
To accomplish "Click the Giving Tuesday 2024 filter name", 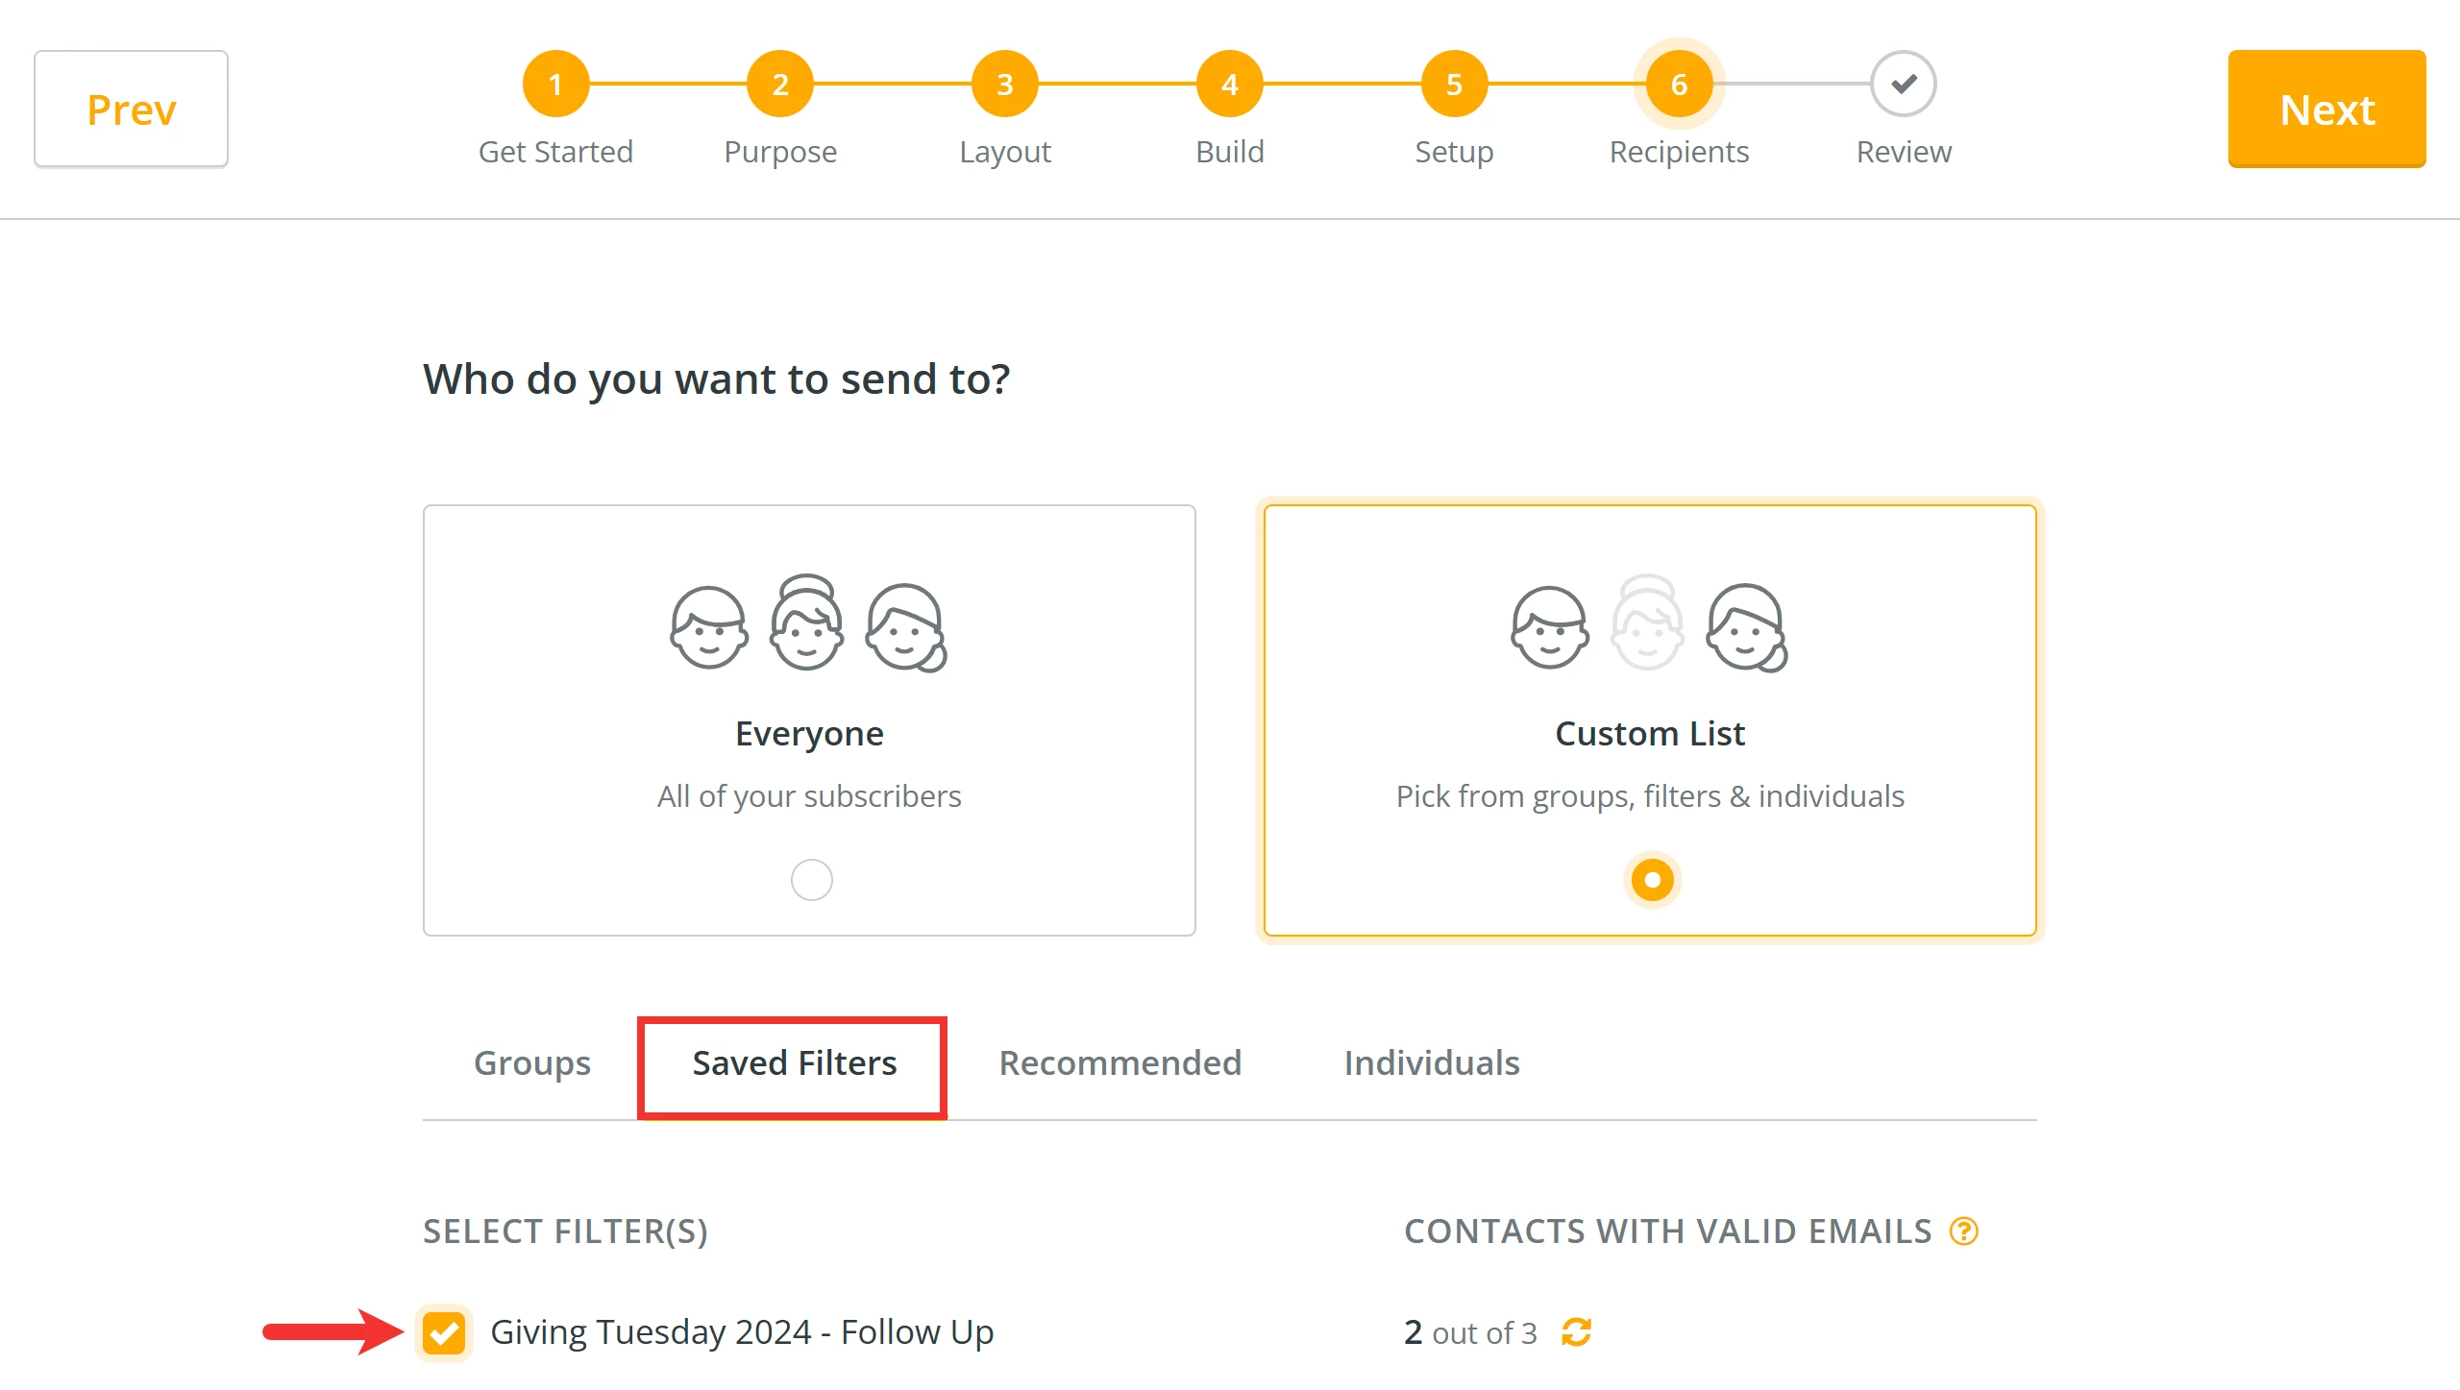I will [x=742, y=1331].
